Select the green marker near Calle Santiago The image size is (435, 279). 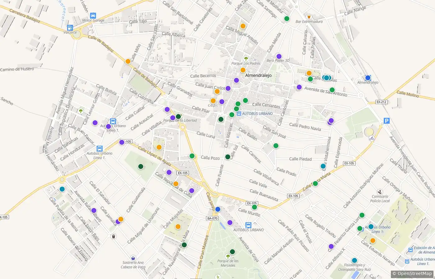(287, 19)
